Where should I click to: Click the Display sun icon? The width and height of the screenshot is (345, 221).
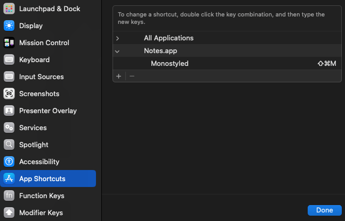[x=9, y=25]
